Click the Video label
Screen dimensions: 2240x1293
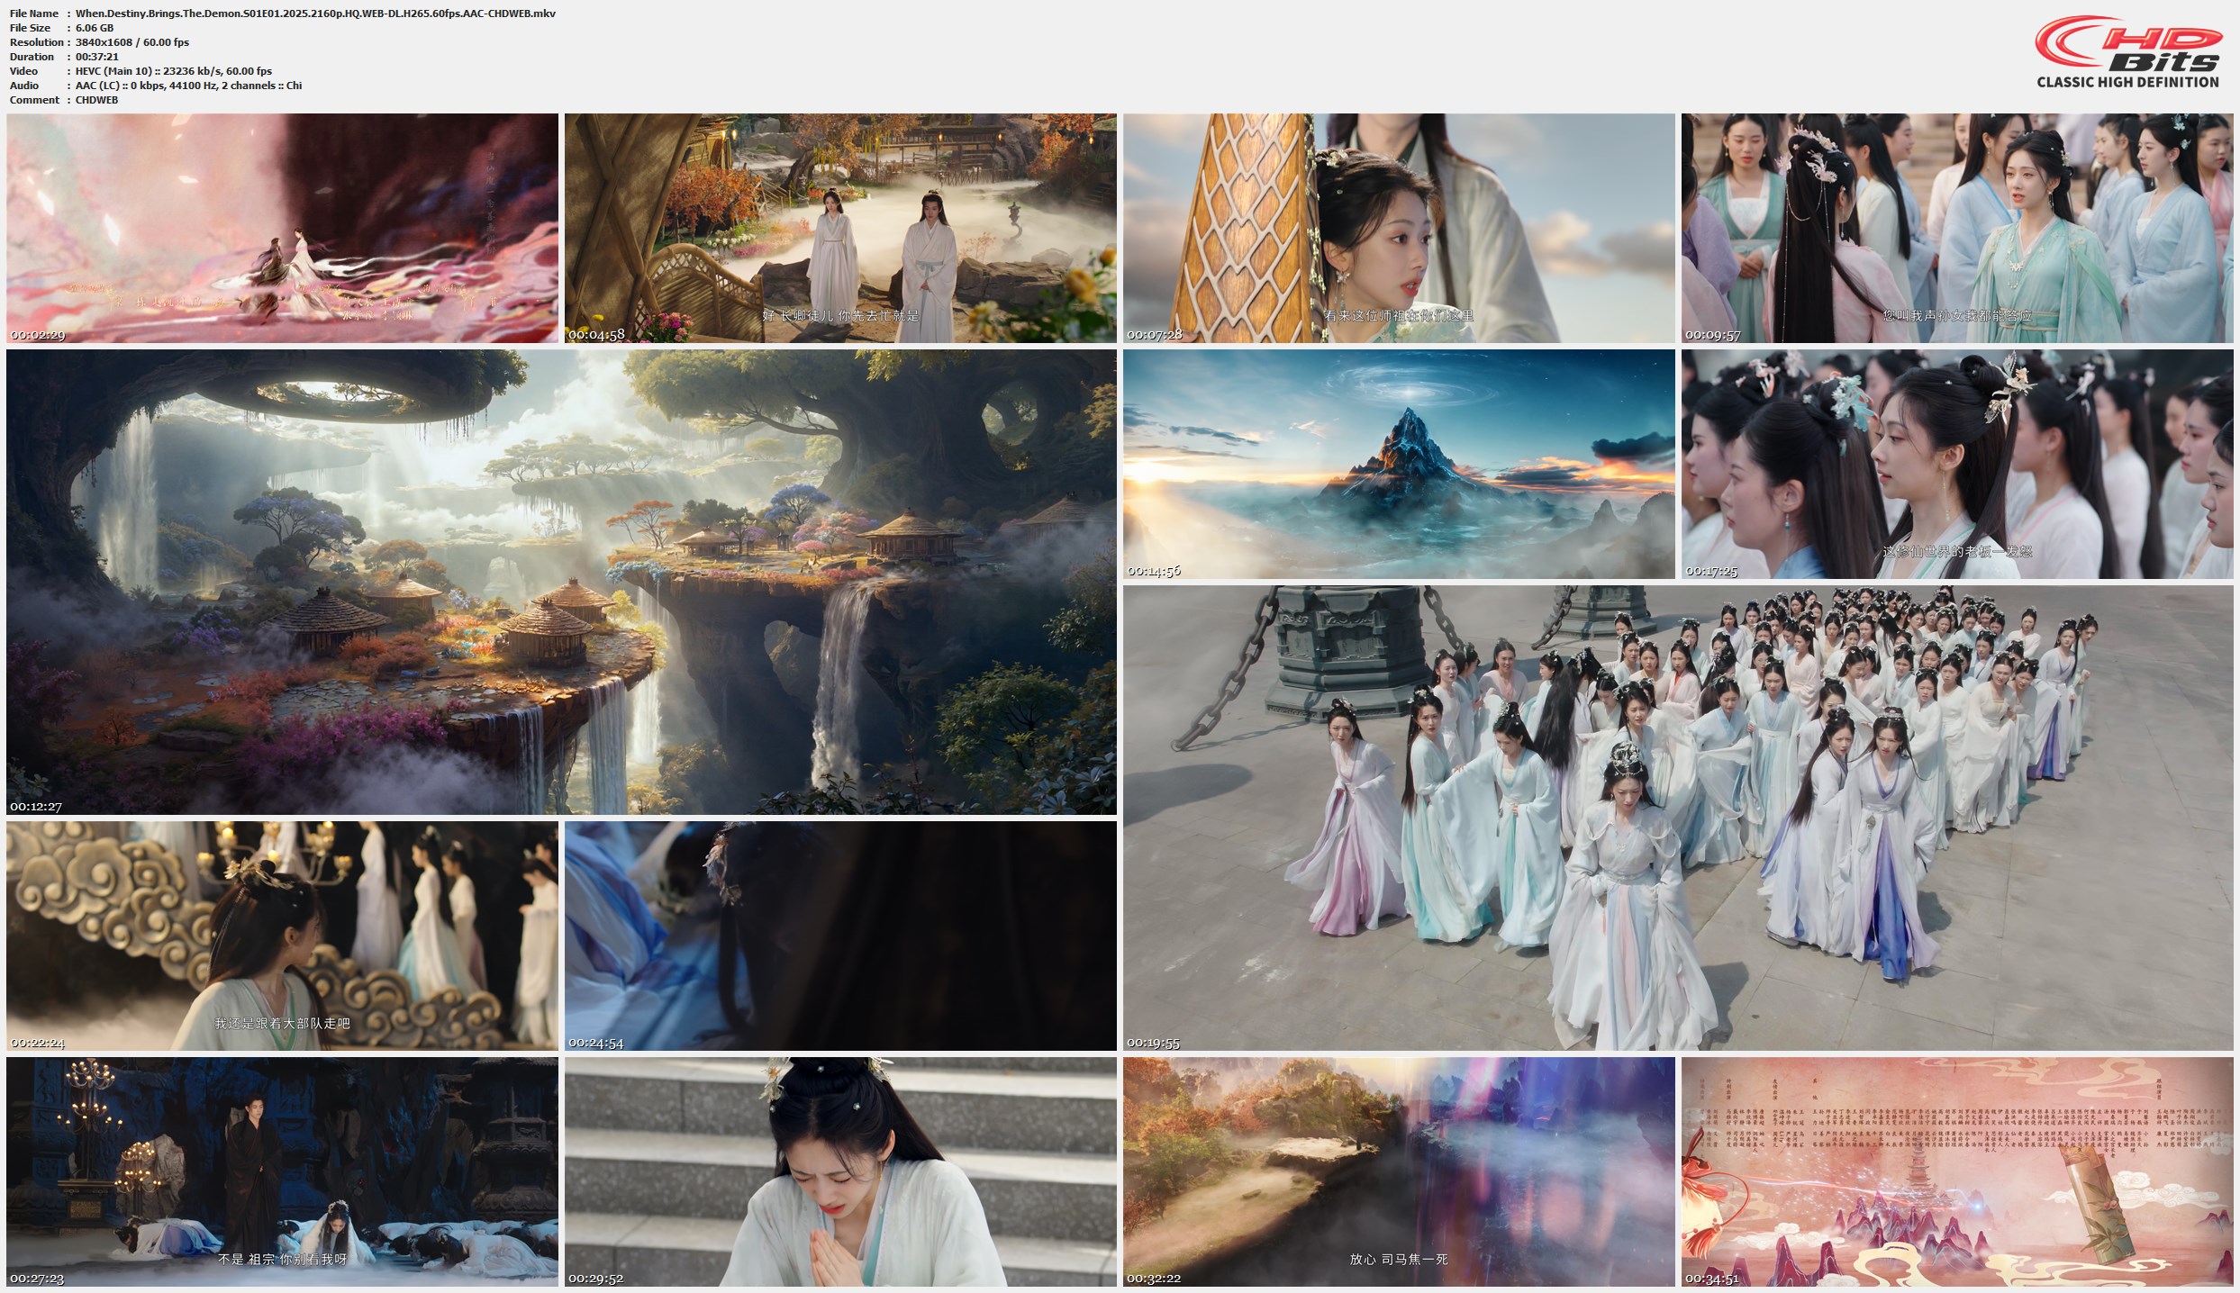[x=23, y=71]
